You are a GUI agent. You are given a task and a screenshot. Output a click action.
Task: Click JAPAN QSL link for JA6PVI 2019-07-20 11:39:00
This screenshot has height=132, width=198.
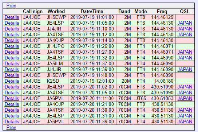[185, 121]
